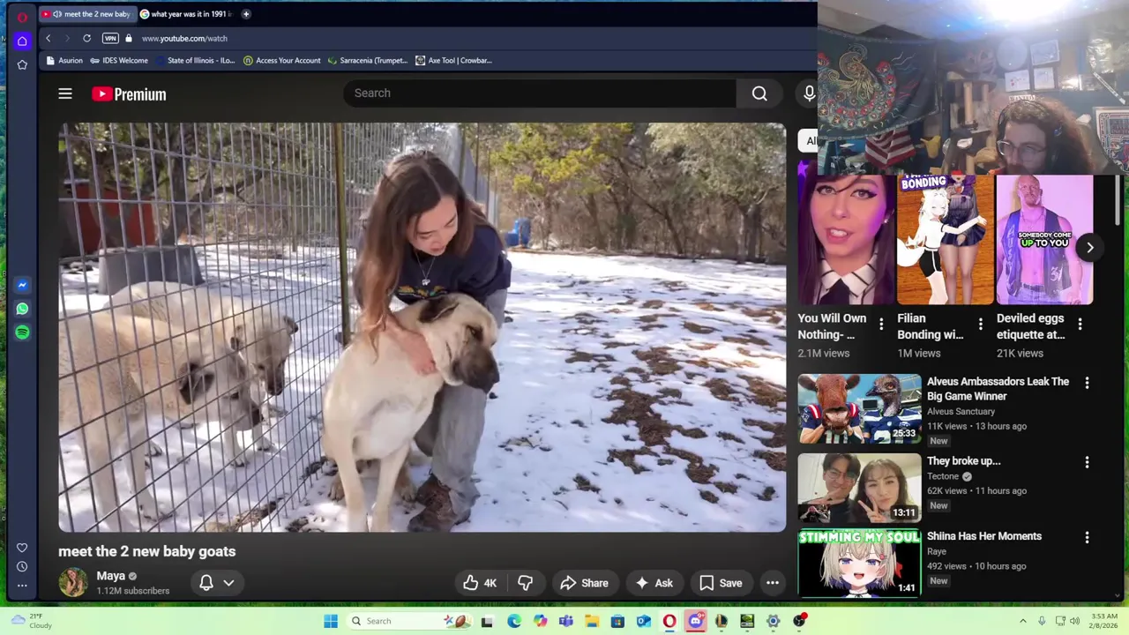This screenshot has width=1129, height=635.
Task: Share the baby goats video
Action: tap(584, 583)
